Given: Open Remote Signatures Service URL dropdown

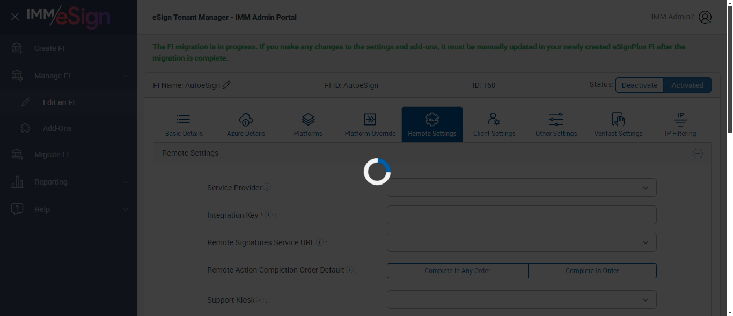Looking at the screenshot, I should coord(522,242).
